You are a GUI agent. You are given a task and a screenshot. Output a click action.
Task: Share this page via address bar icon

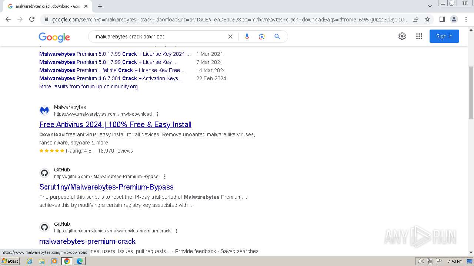coord(415,19)
